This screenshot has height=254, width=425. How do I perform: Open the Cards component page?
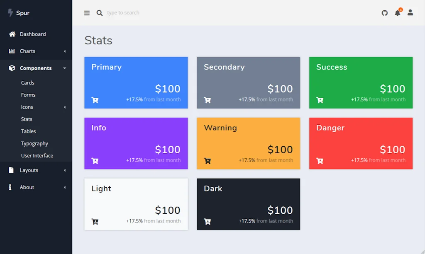27,82
